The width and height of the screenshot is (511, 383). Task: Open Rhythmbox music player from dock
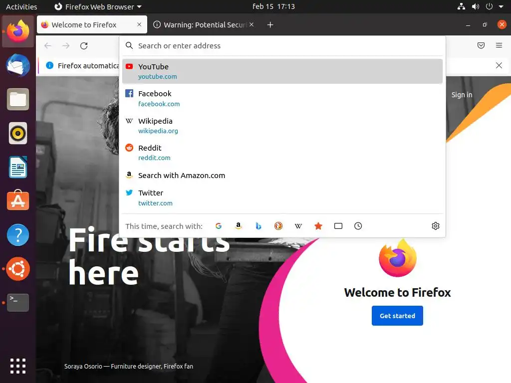click(x=18, y=133)
